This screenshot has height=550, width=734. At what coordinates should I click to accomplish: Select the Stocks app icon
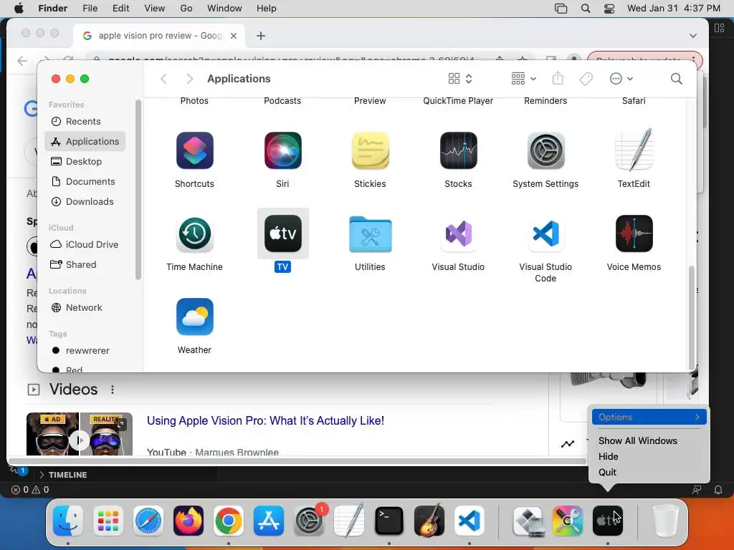458,150
